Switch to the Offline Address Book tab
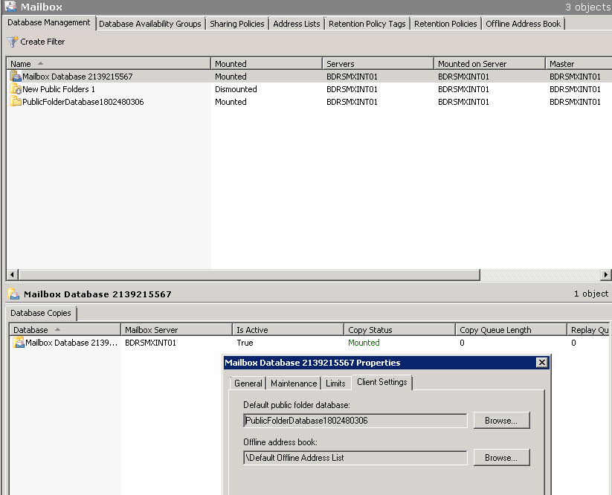Screen dimensions: 612x495 click(523, 23)
